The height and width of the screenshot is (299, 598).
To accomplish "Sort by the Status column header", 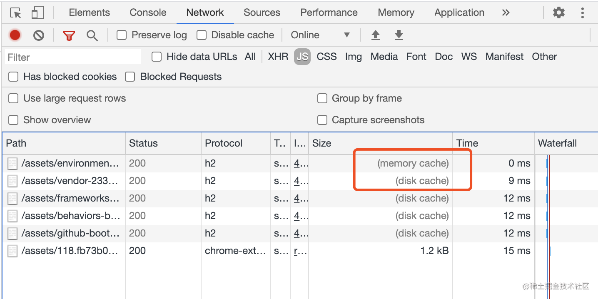I will pos(163,143).
